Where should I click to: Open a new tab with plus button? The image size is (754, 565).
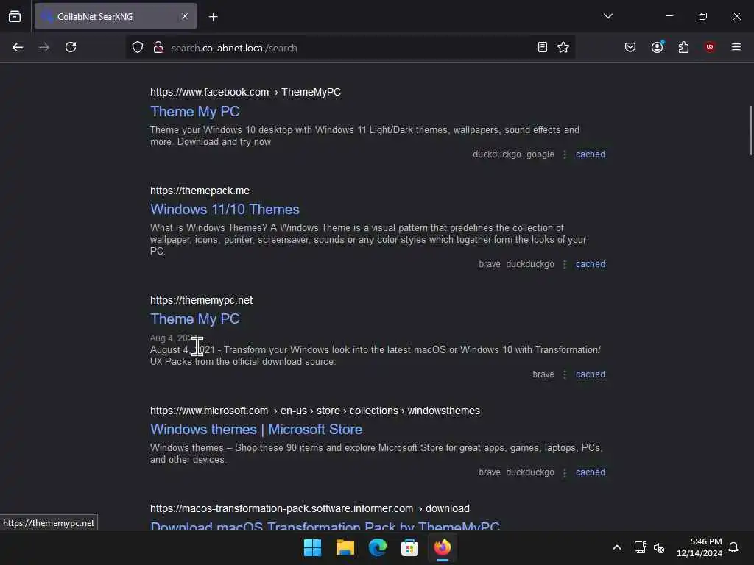coord(214,17)
